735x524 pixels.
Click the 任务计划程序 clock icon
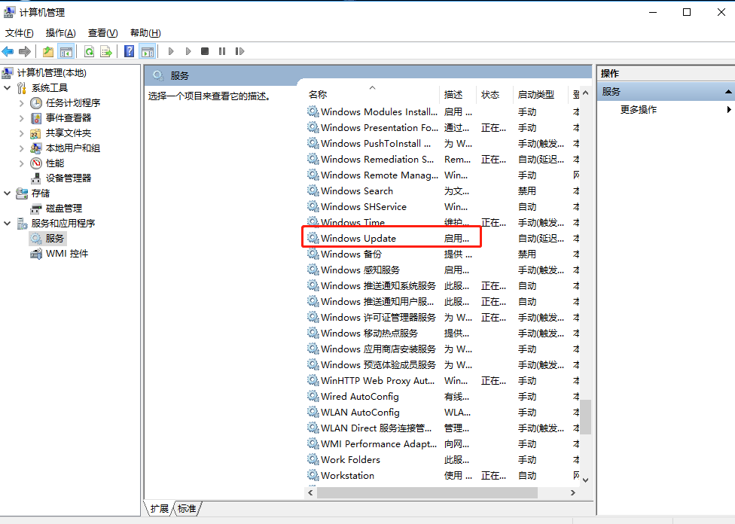(x=36, y=103)
